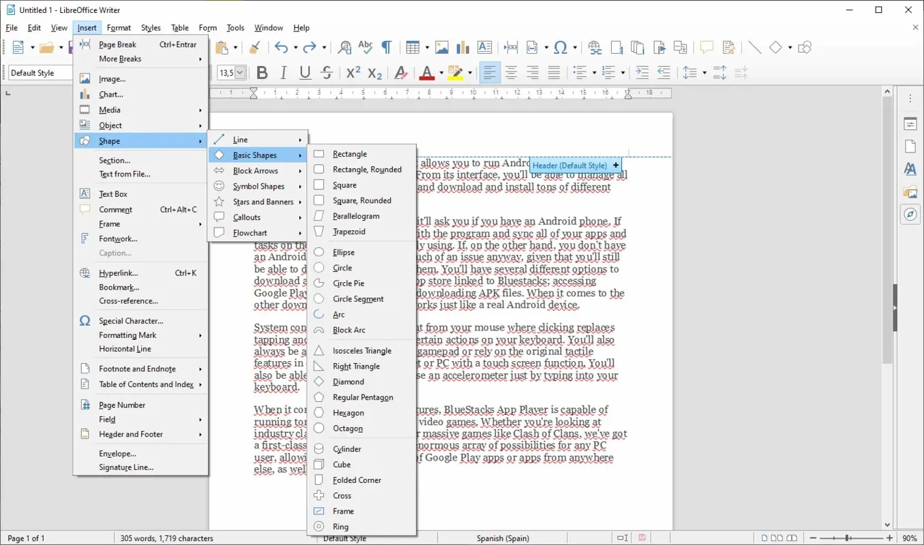Enable Justified paragraph alignment
This screenshot has width=924, height=545.
(554, 73)
